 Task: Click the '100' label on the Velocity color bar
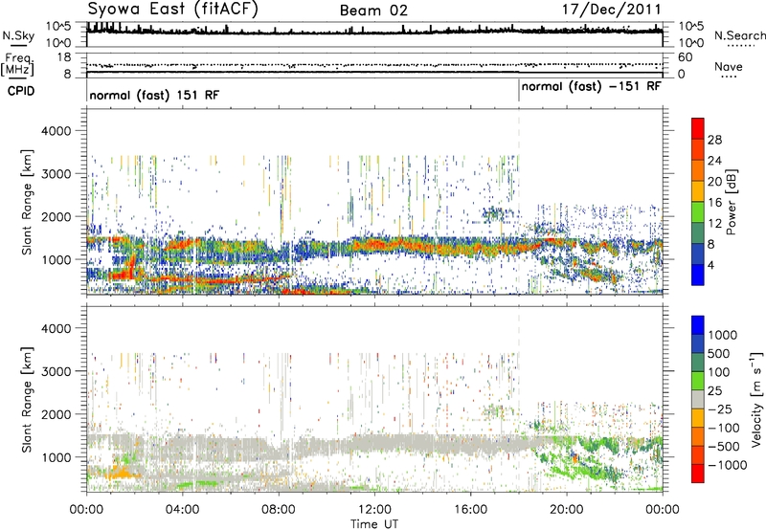pos(719,372)
